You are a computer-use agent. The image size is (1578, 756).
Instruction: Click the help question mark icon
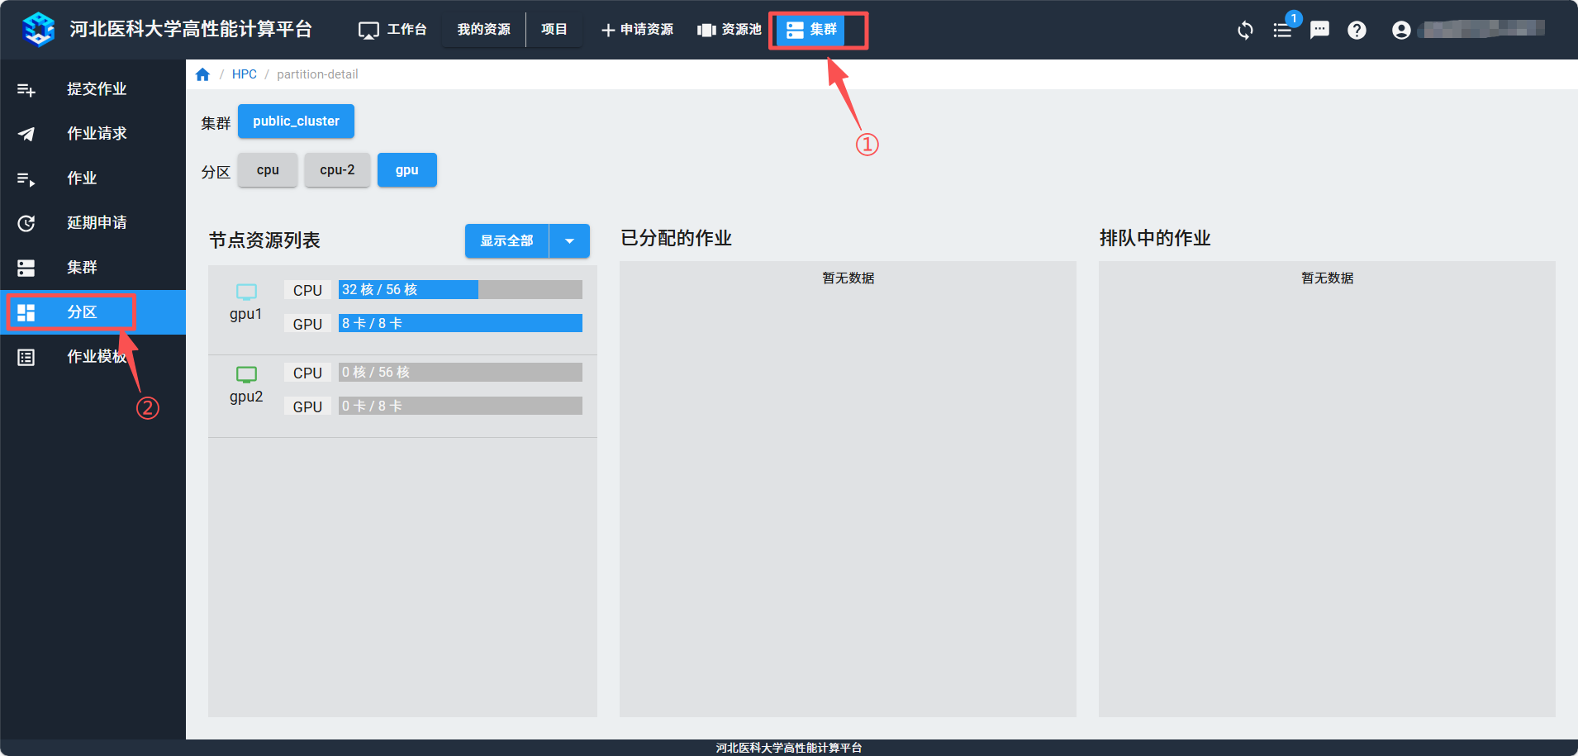coord(1357,31)
